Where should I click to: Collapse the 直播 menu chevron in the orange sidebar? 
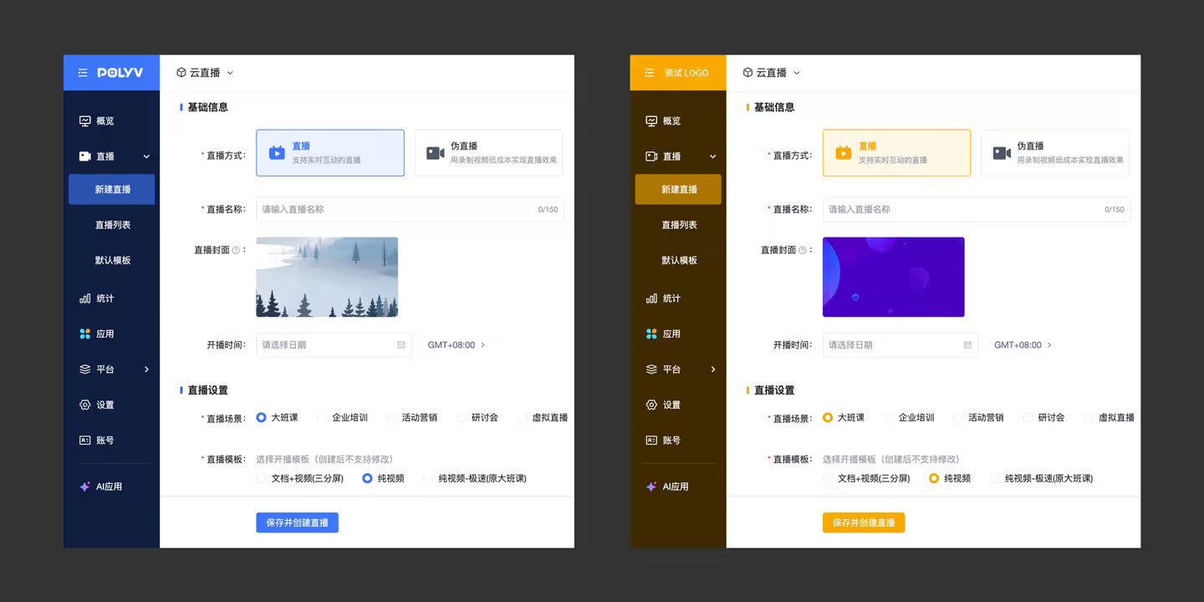point(713,156)
